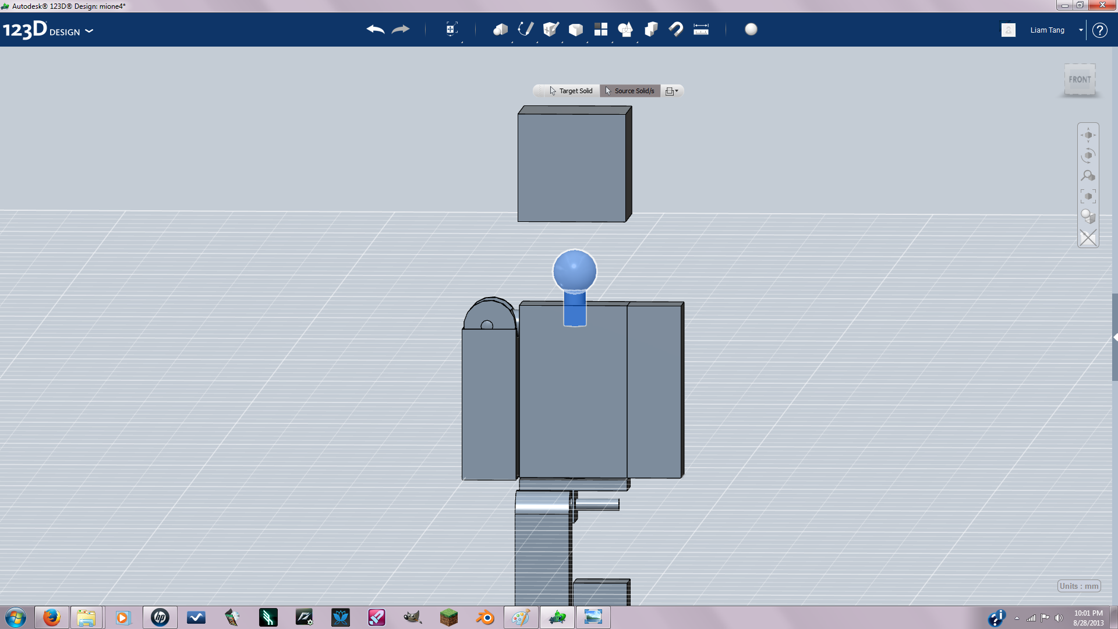Open GIMP from the taskbar
1118x629 pixels.
(412, 617)
